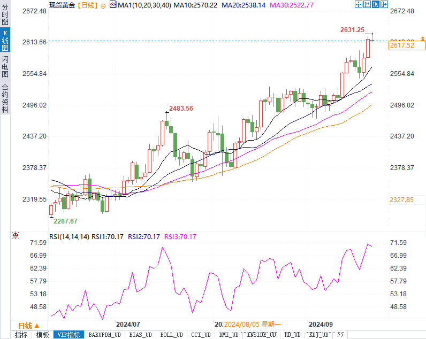
Task: Click the MA indicator chart icon
Action: click(x=112, y=5)
